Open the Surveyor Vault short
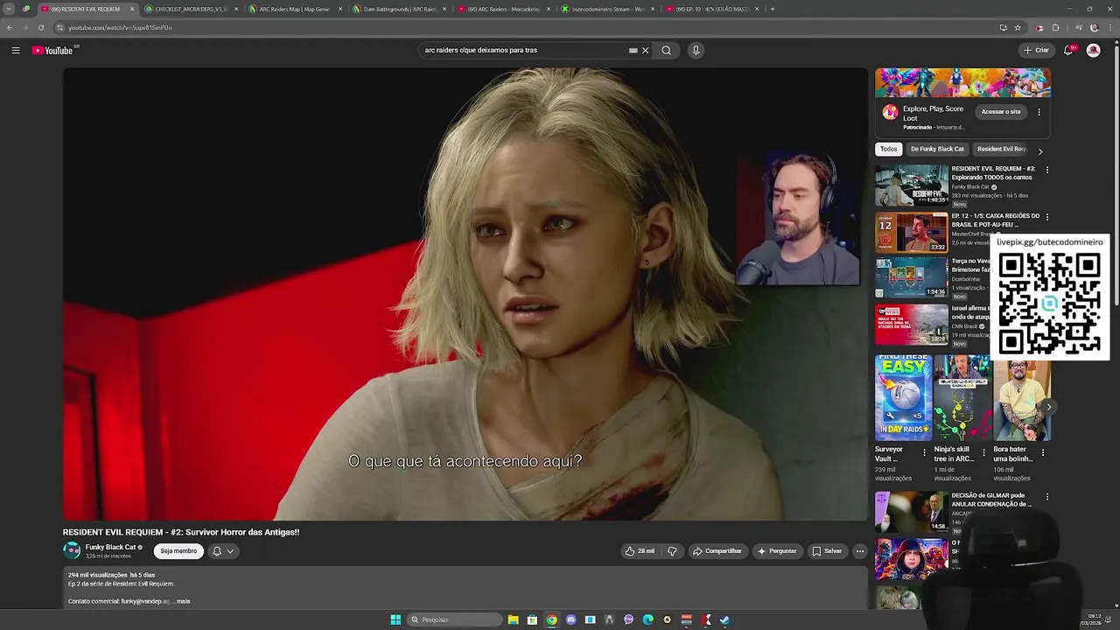This screenshot has width=1120, height=630. pyautogui.click(x=903, y=398)
